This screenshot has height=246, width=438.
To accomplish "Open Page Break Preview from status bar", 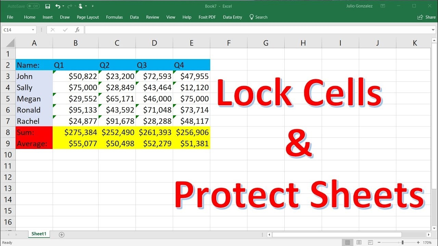I will click(x=371, y=242).
